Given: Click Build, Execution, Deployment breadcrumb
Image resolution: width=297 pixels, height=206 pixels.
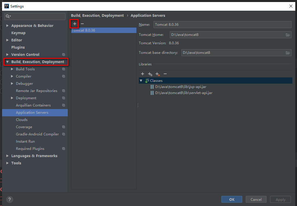Looking at the screenshot, I should pyautogui.click(x=97, y=16).
